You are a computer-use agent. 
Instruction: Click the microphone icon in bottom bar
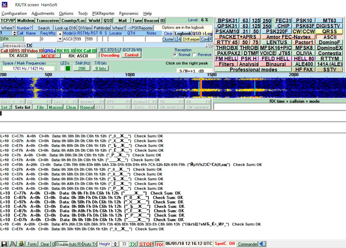[x=21, y=244]
